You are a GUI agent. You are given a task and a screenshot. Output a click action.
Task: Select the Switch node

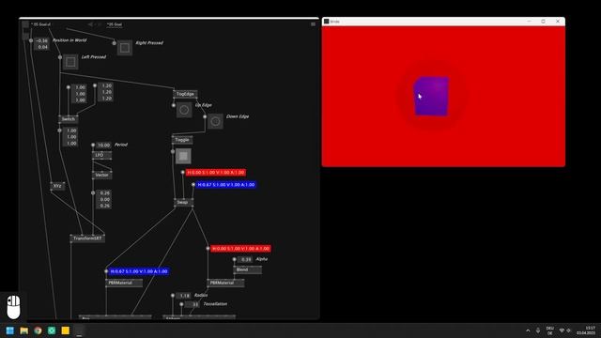click(x=69, y=119)
